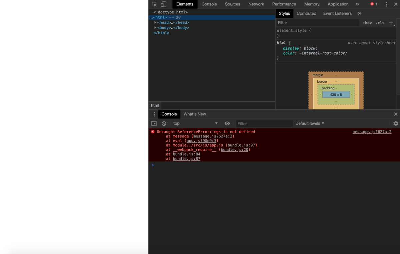Toggle element classes panel via .cls

(380, 23)
